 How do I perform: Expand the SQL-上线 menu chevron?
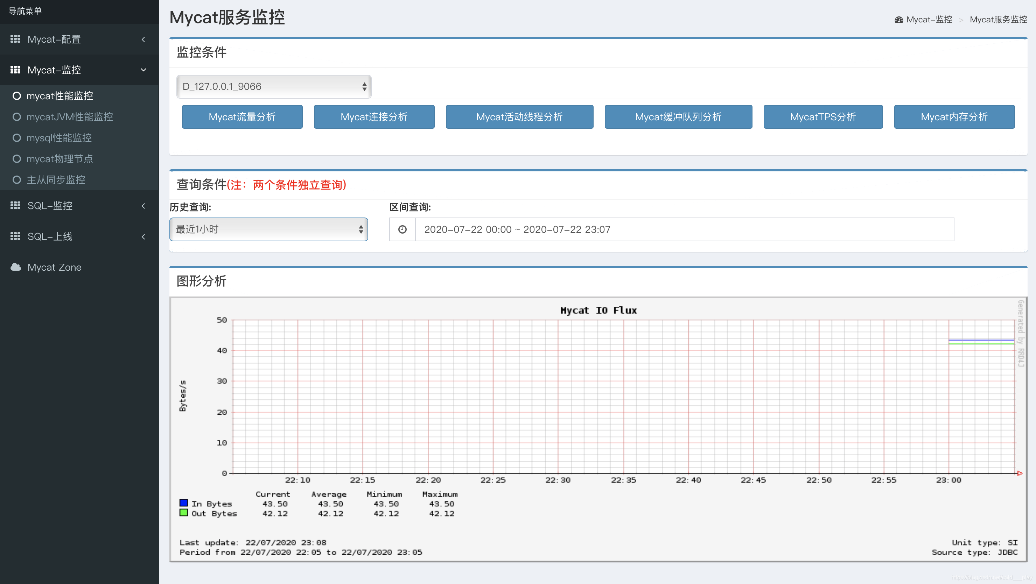pos(143,236)
